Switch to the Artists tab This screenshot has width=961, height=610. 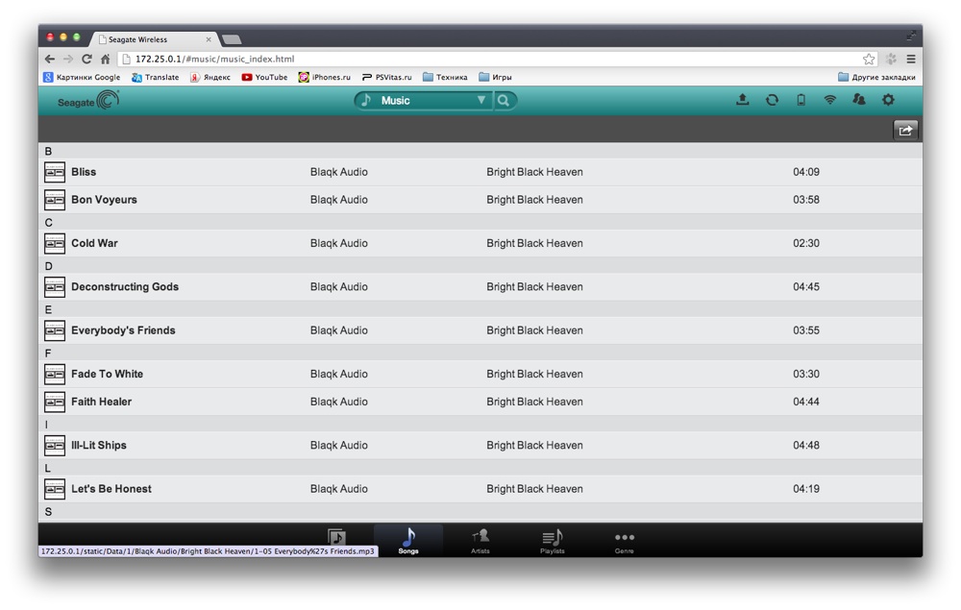(x=480, y=540)
